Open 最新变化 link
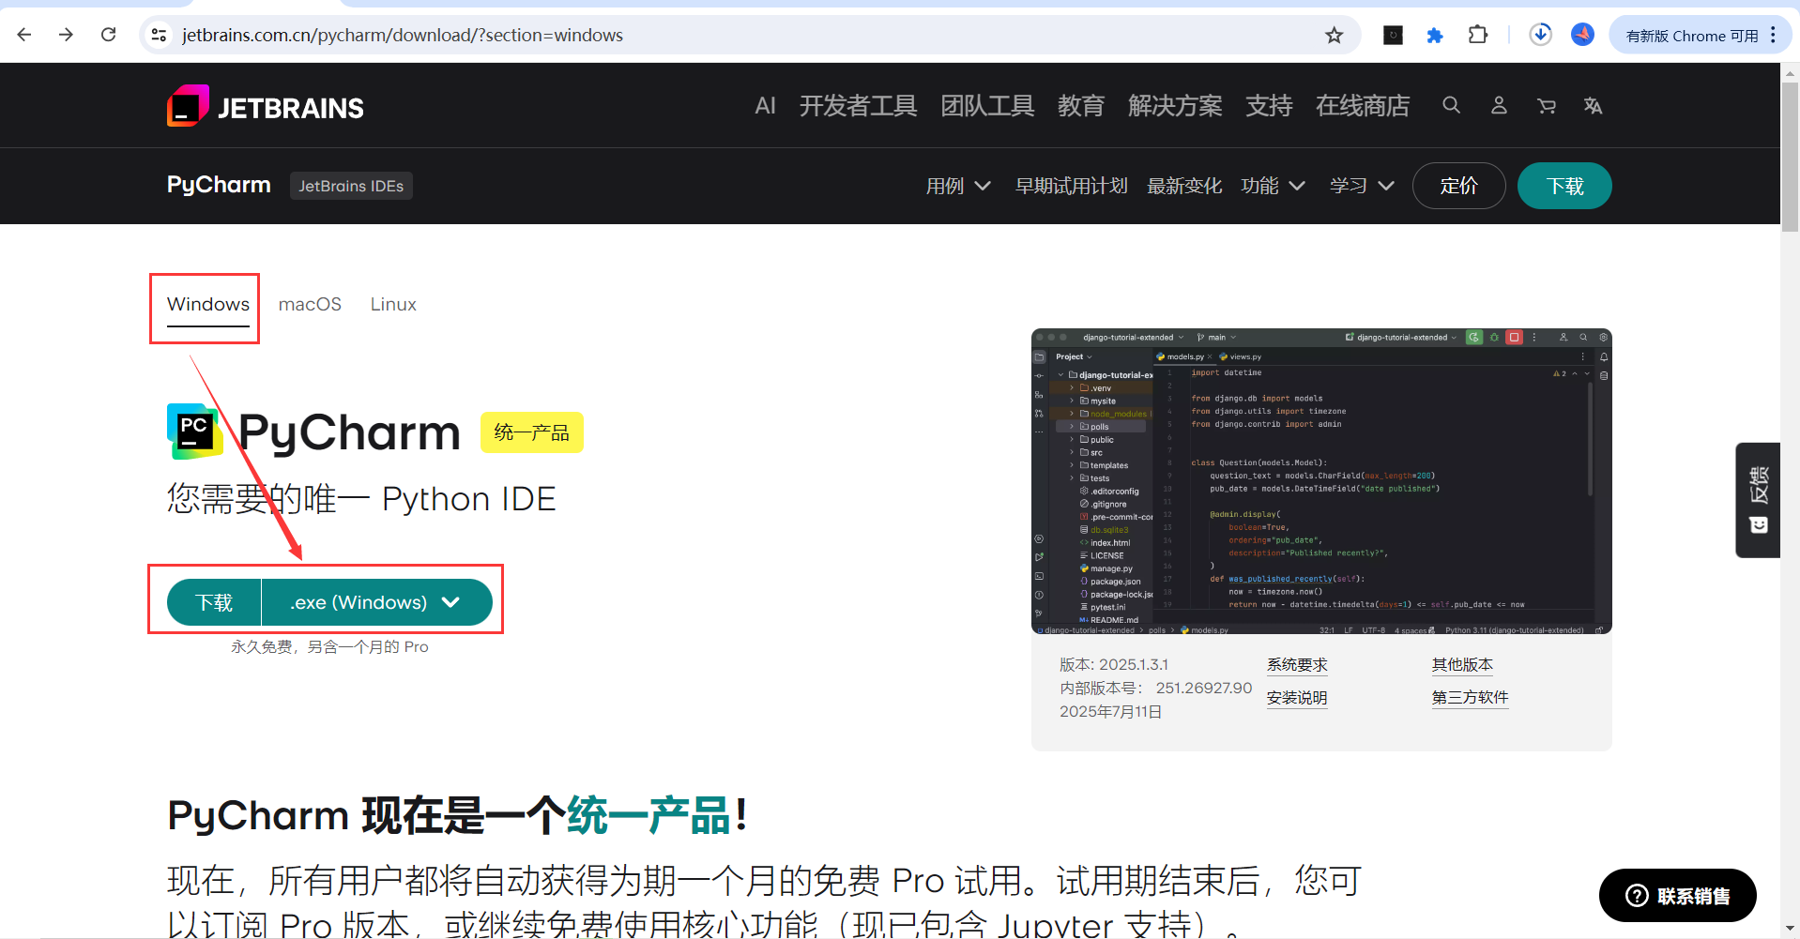This screenshot has width=1800, height=939. pyautogui.click(x=1184, y=186)
